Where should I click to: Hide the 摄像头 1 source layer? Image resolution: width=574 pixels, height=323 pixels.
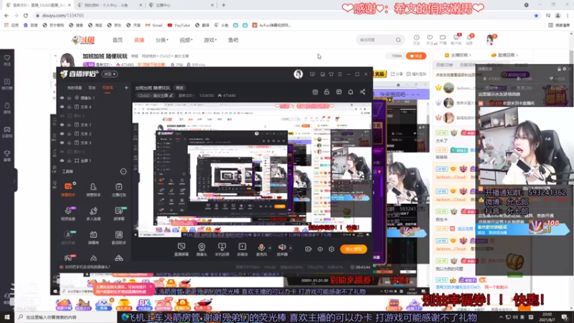pyautogui.click(x=62, y=98)
